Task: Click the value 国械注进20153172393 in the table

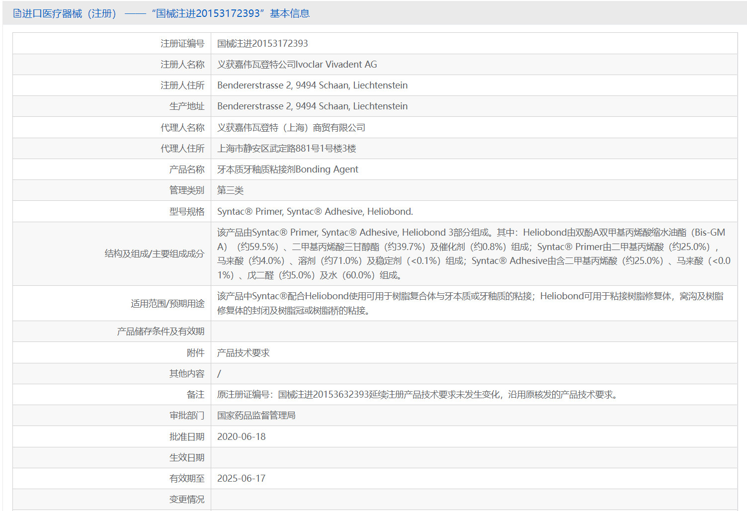Action: (x=262, y=44)
